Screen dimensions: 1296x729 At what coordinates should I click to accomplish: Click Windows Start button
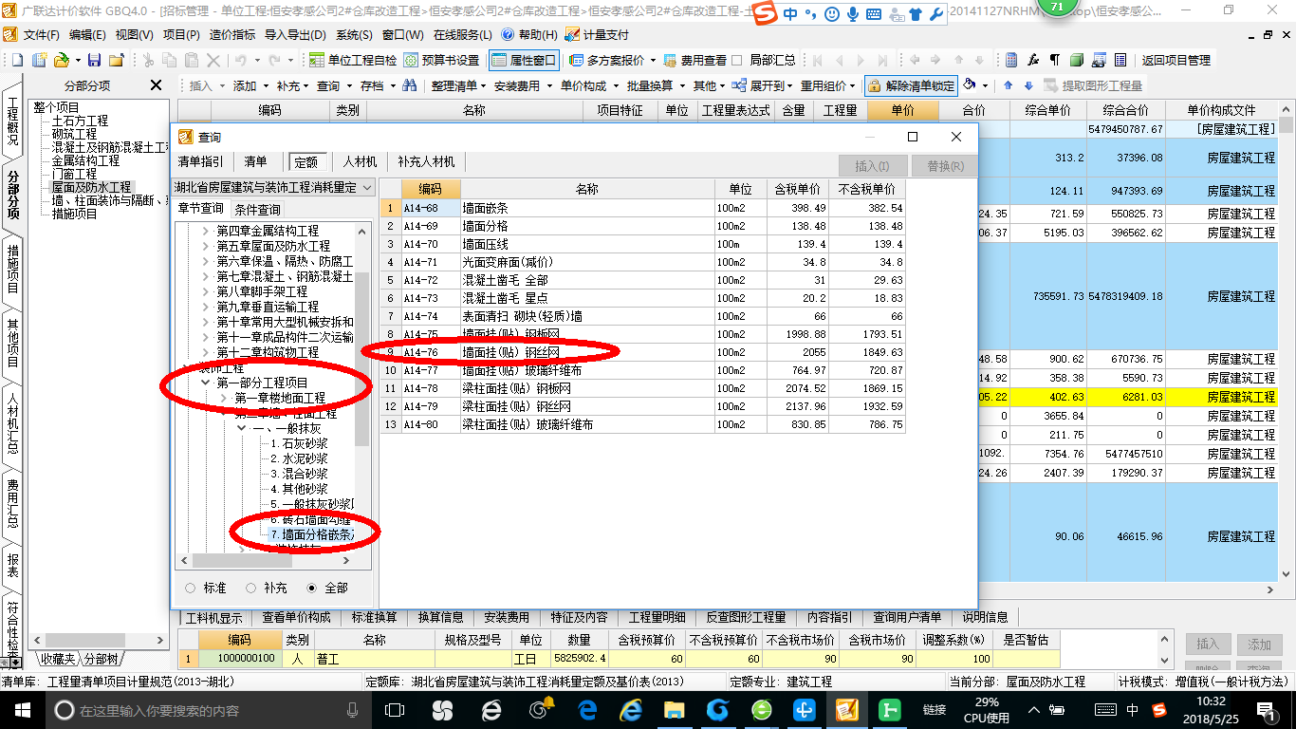click(x=21, y=709)
